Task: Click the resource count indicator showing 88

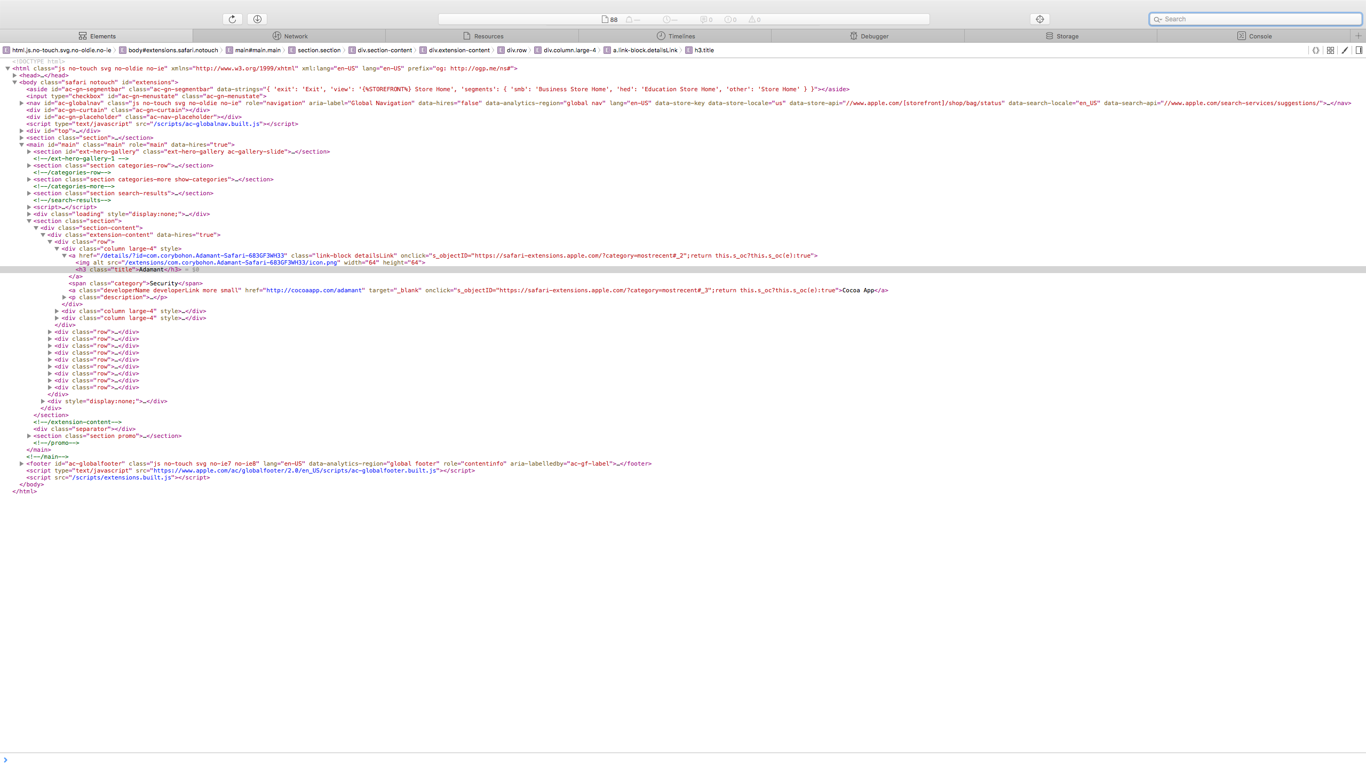Action: (x=609, y=20)
